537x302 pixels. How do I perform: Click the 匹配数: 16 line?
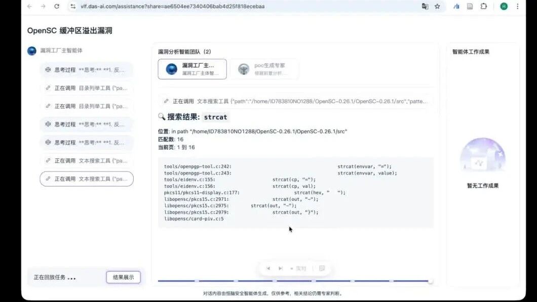click(171, 139)
